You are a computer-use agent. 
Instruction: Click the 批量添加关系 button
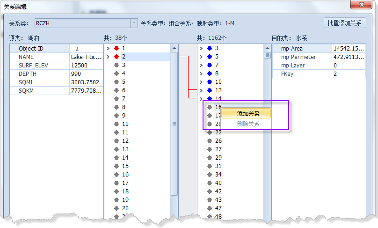tap(345, 23)
